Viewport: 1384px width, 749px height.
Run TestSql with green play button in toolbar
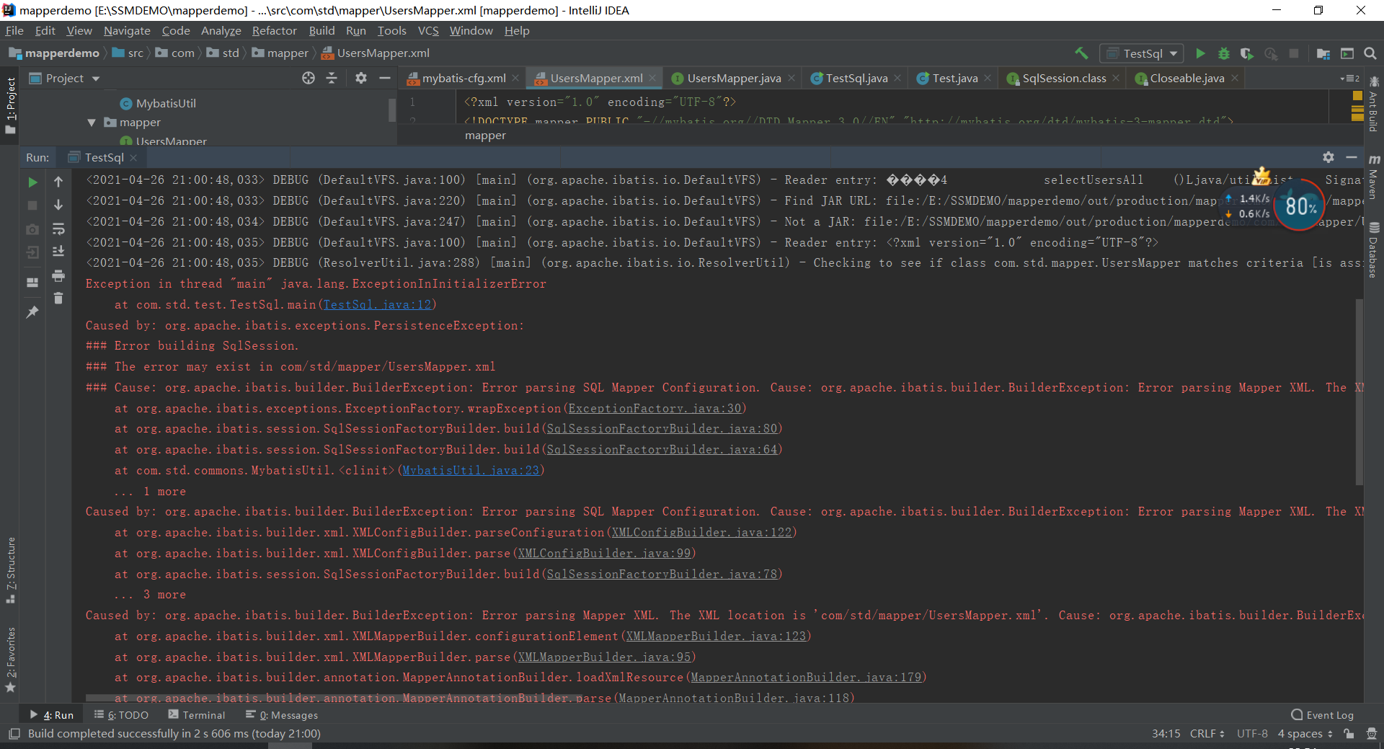[x=1200, y=53]
